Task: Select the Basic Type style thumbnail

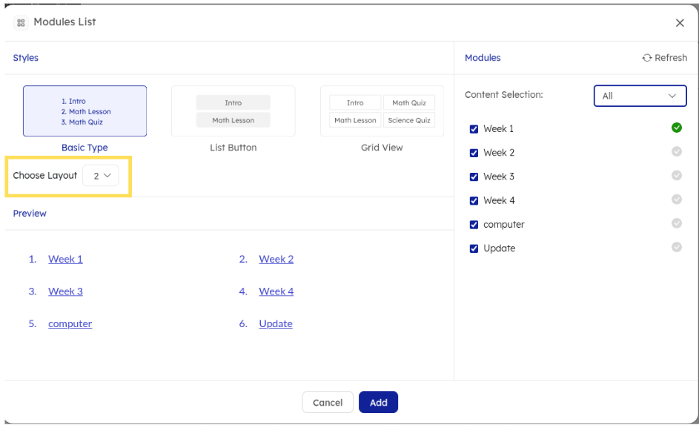Action: (85, 111)
